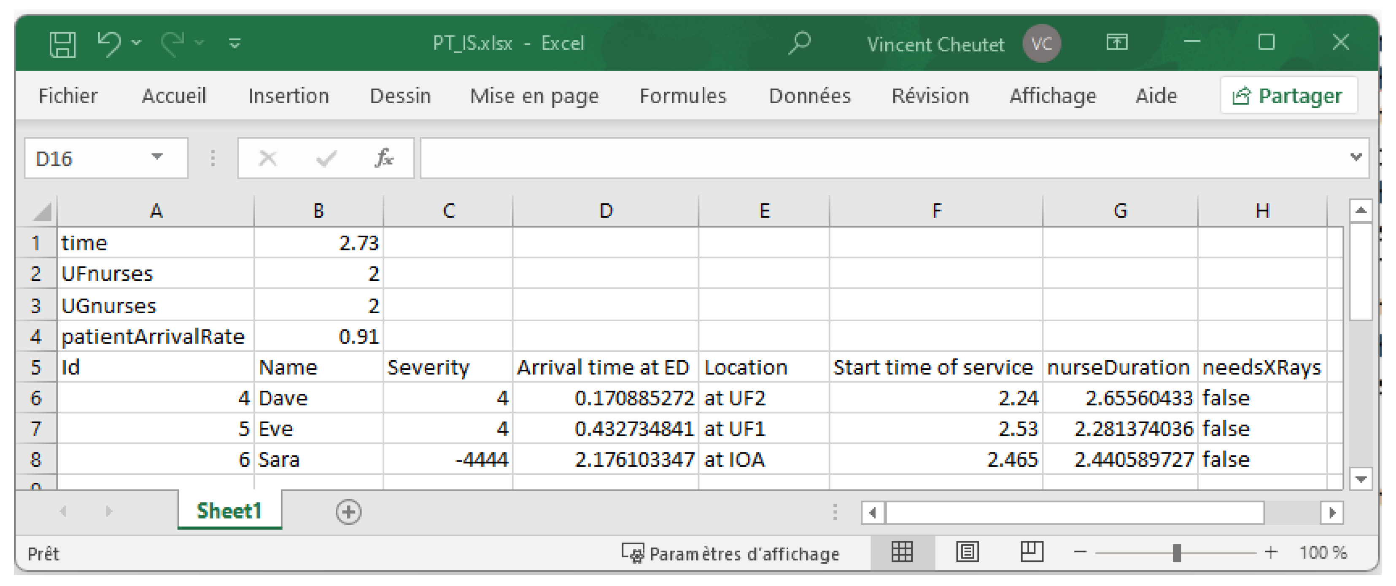Open the Formules ribbon tab
Viewport: 1396px width, 586px height.
point(682,96)
